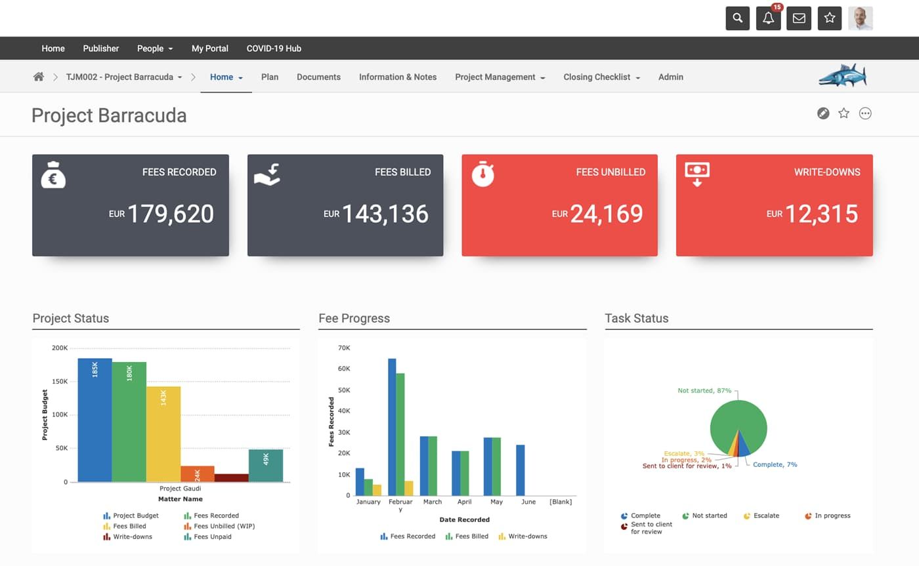Click the user profile avatar

pyautogui.click(x=860, y=18)
